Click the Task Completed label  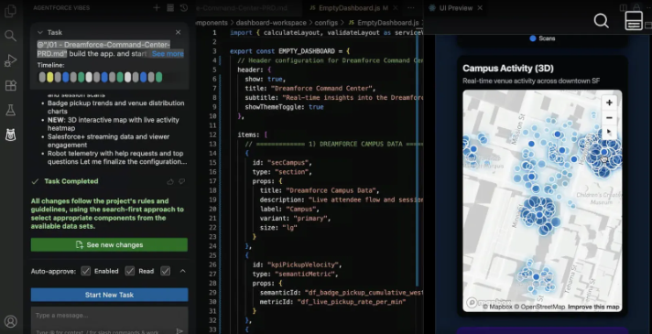71,181
